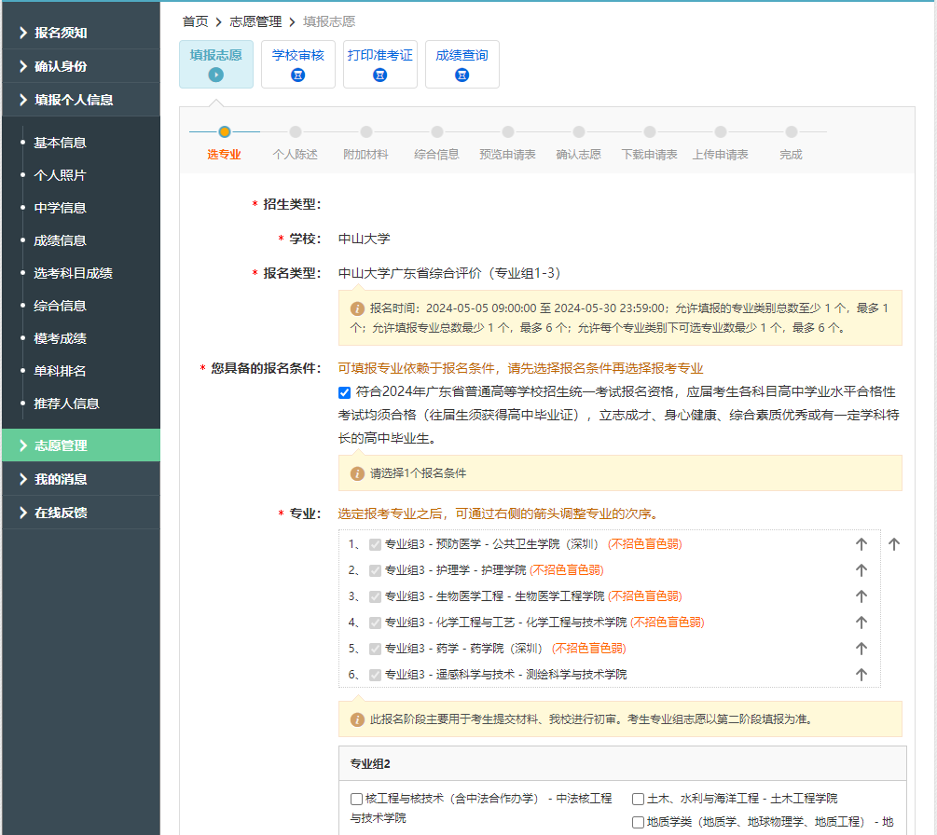The height and width of the screenshot is (835, 937).
Task: Open 模考成绩 in the sidebar
Action: coord(60,338)
